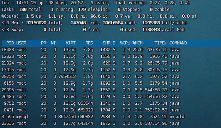Click the 30616584 used memory value
221x128 pixels.
click(113, 23)
